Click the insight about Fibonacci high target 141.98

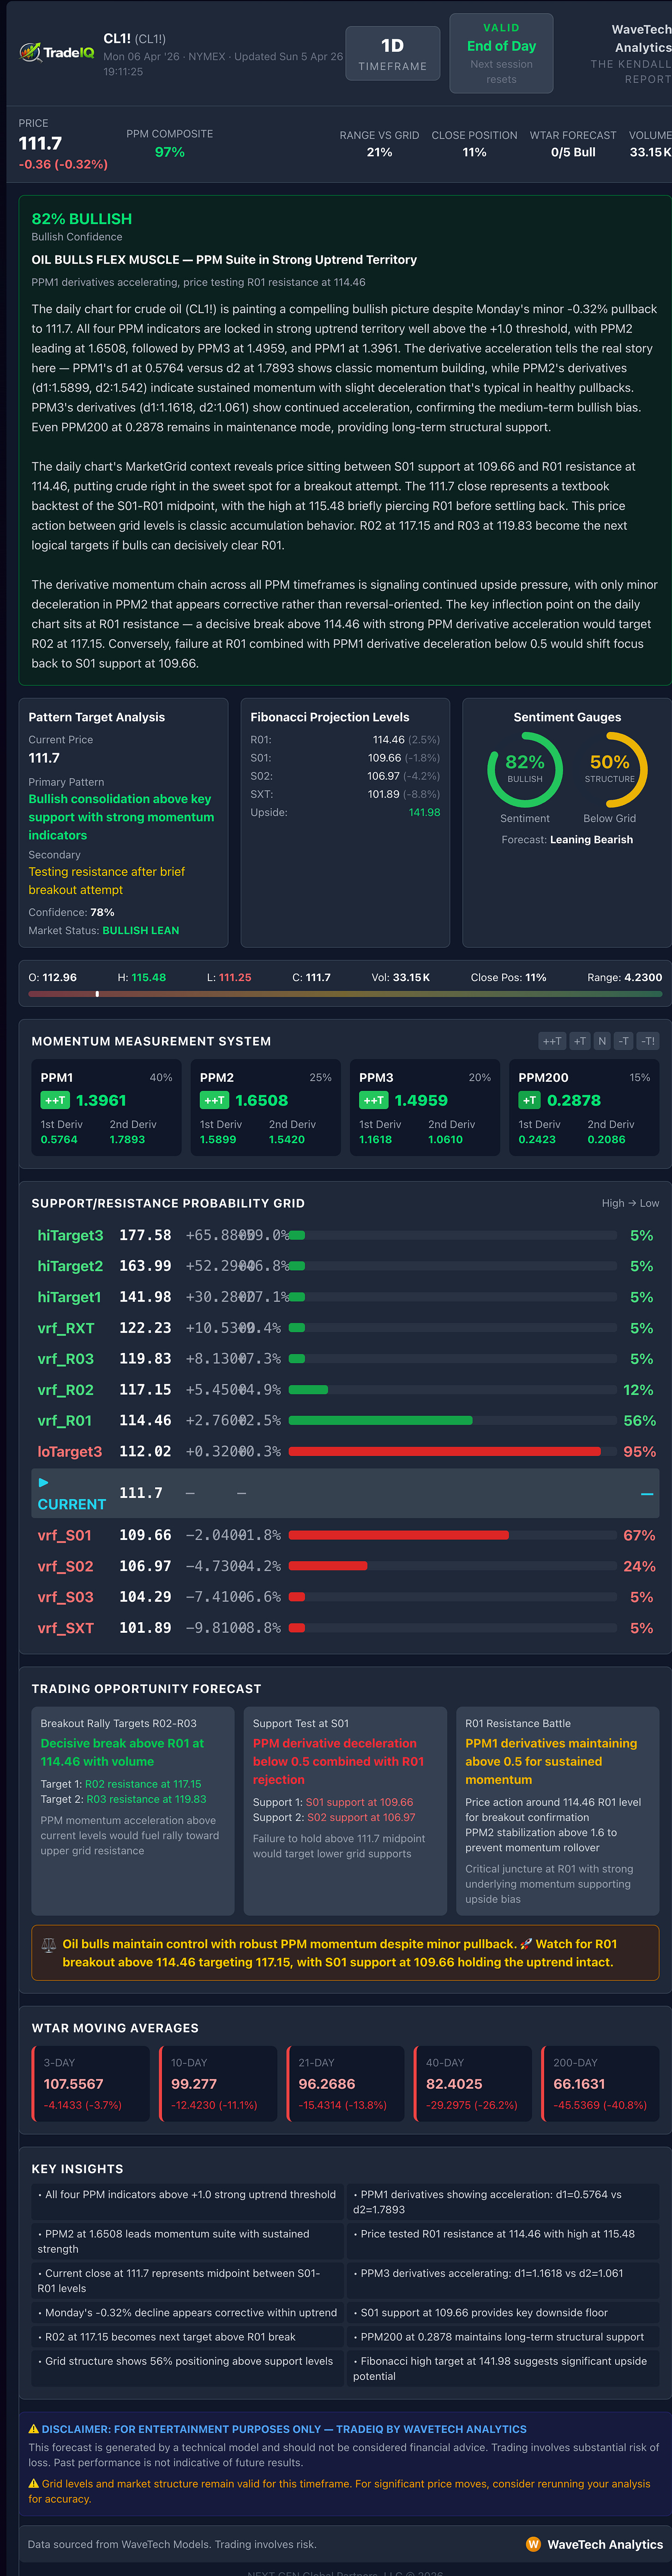503,2369
